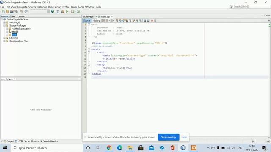Viewport: 271px width, 152px height.
Task: Open Microsoft Edge from the taskbar
Action: tap(119, 148)
